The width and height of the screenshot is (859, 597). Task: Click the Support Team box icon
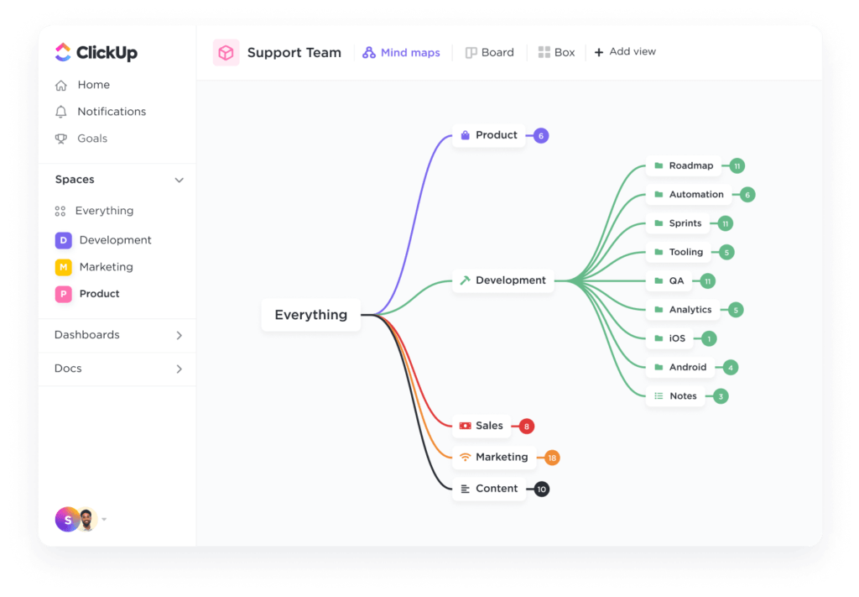(225, 52)
